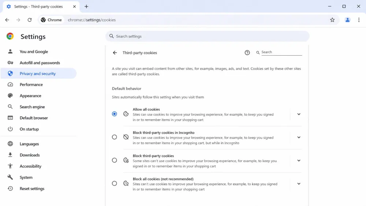The height and width of the screenshot is (206, 366).
Task: Open Autofill and passwords settings
Action: click(39, 63)
